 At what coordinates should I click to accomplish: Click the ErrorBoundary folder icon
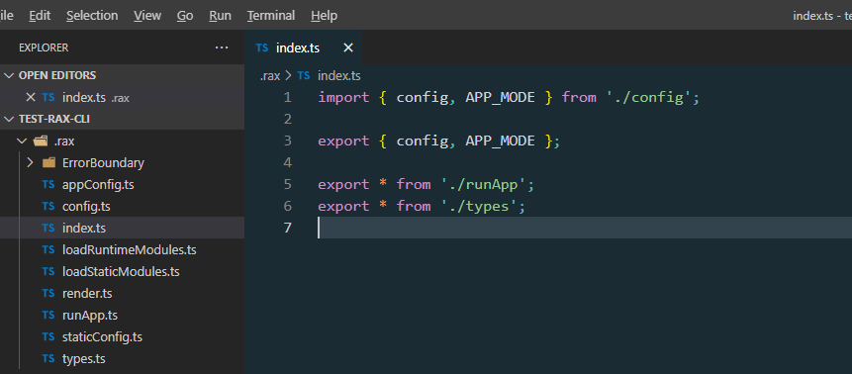coord(48,162)
